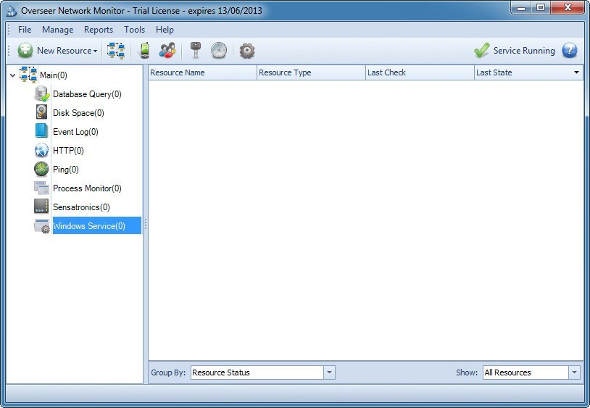Click the key license toolbar icon
This screenshot has height=408, width=590.
coord(195,51)
